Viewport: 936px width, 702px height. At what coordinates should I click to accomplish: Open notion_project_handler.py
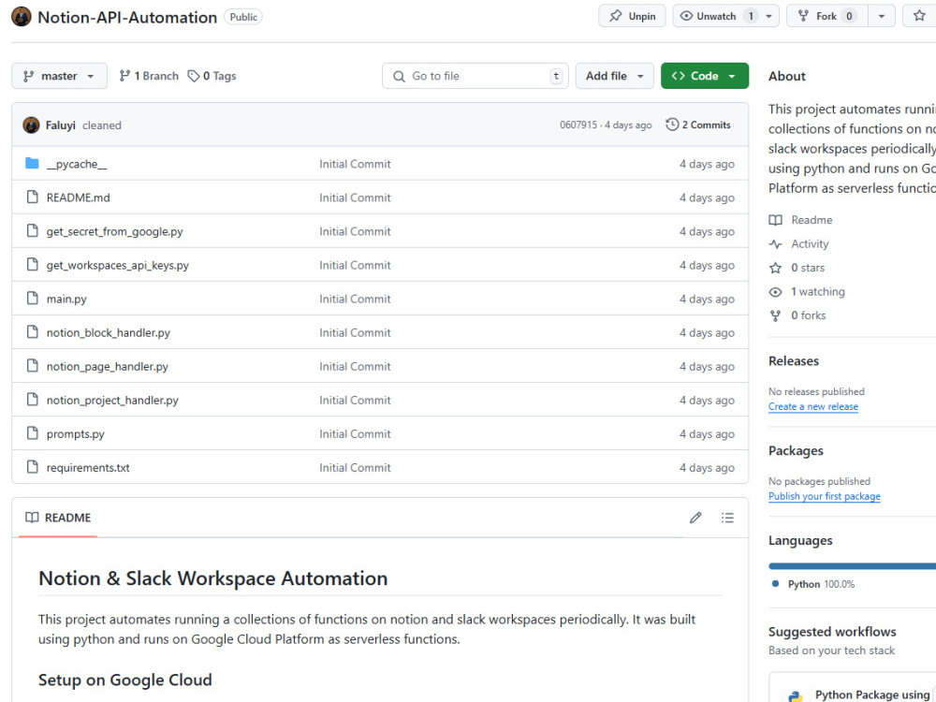click(112, 400)
